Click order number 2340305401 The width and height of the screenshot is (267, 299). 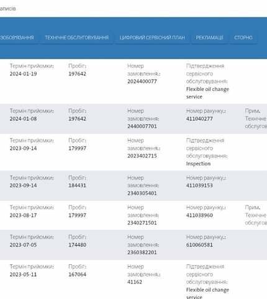pos(142,193)
